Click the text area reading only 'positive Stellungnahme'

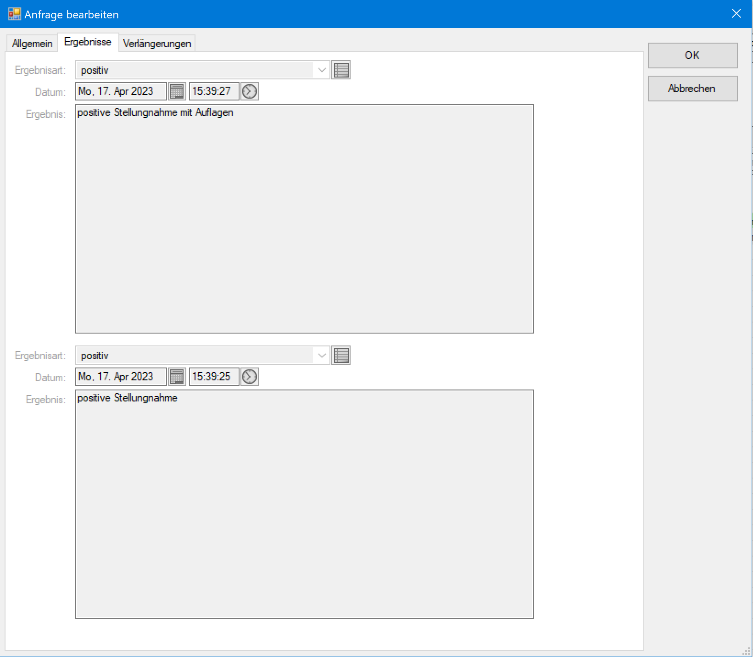coord(304,504)
